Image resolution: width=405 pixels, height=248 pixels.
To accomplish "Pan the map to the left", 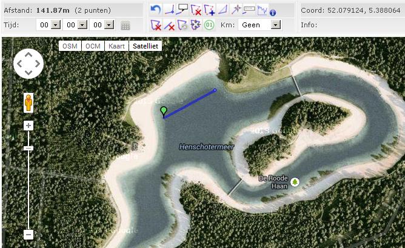I will point(19,64).
